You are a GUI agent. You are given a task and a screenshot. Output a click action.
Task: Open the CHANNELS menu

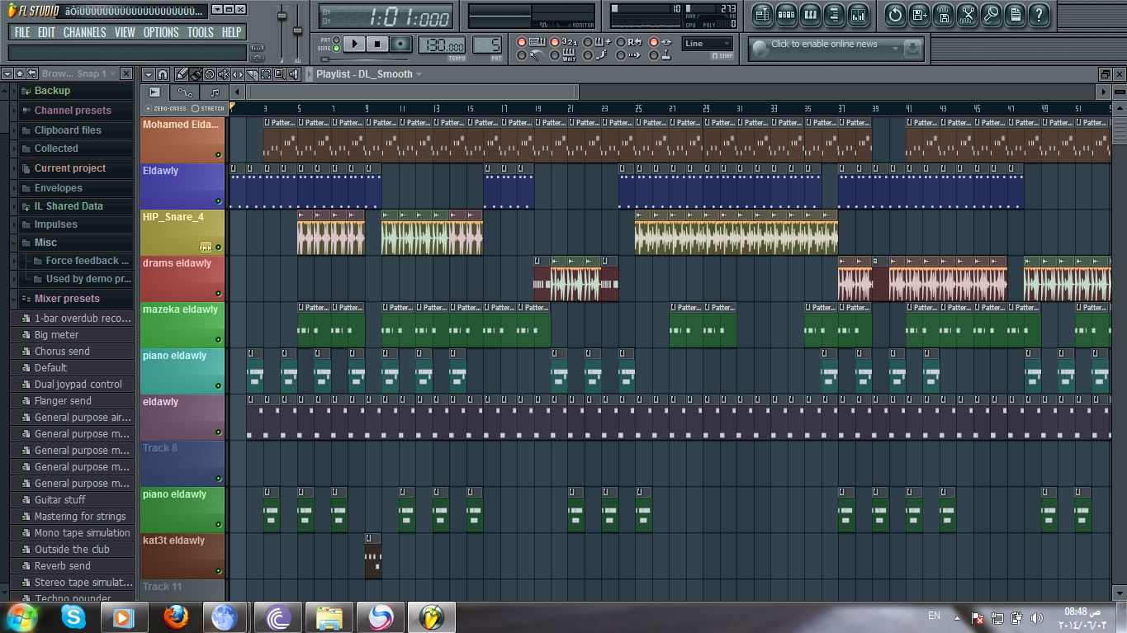(85, 32)
